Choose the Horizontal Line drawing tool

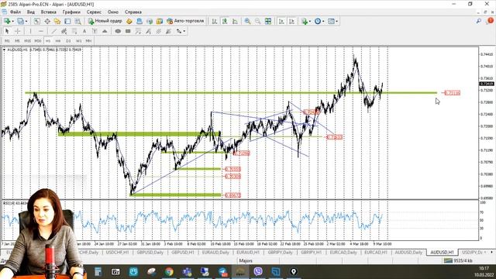(x=41, y=31)
